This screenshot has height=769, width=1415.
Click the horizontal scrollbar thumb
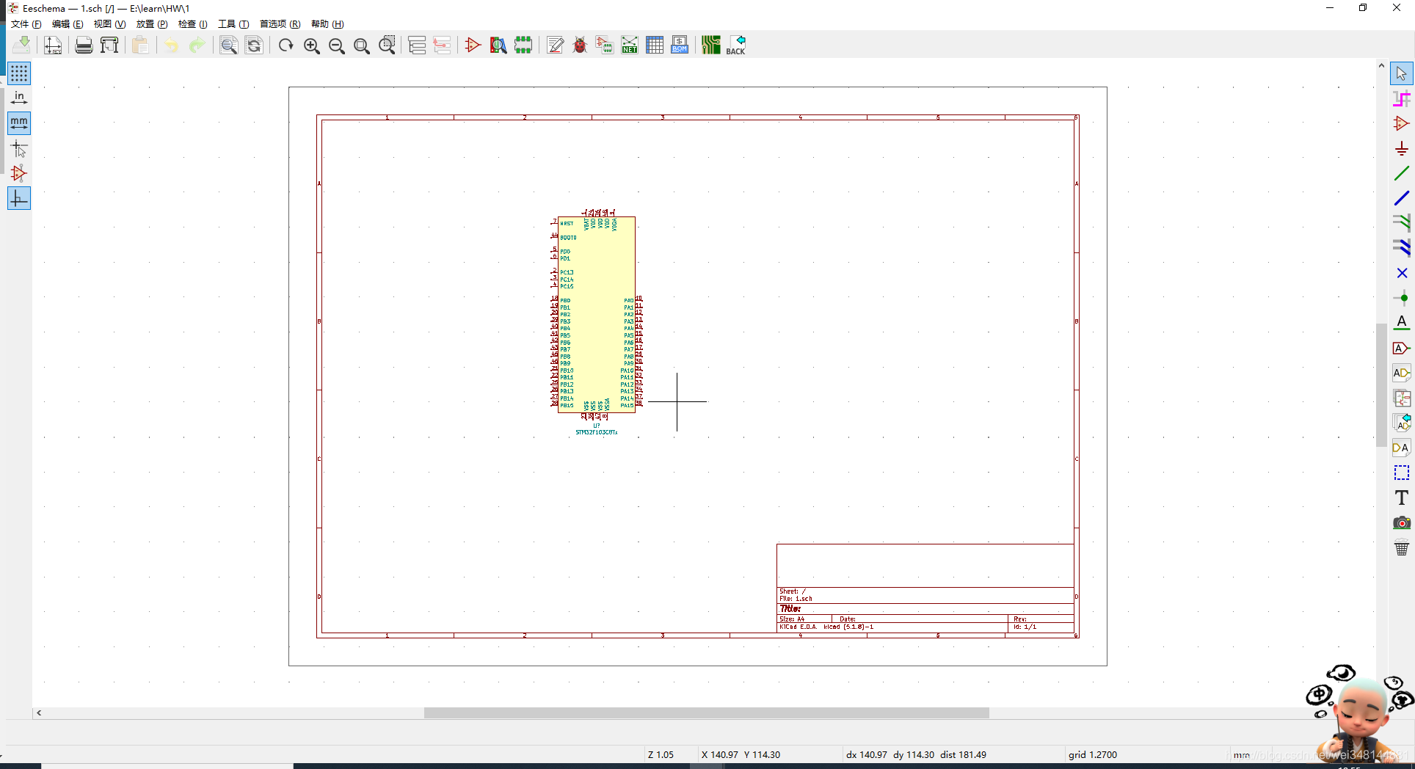(x=706, y=712)
